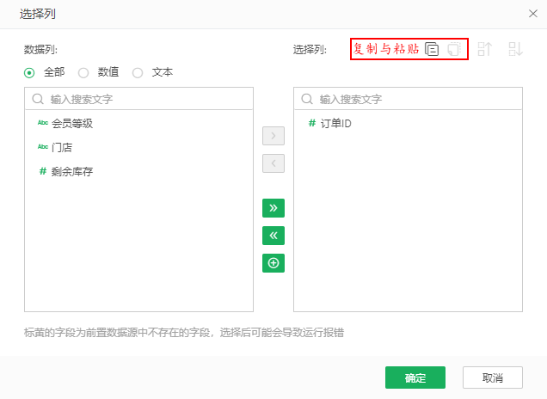Image resolution: width=547 pixels, height=399 pixels.
Task: Remove all columns with double left arrow
Action: (273, 236)
